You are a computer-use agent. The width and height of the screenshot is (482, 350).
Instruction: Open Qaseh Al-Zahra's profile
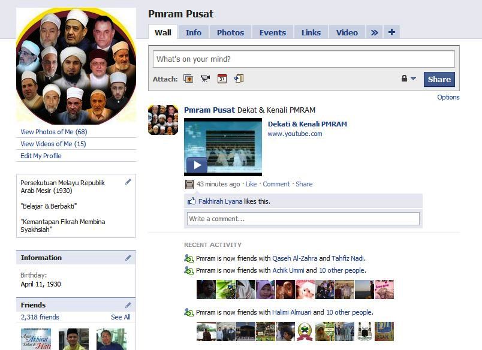(x=294, y=258)
